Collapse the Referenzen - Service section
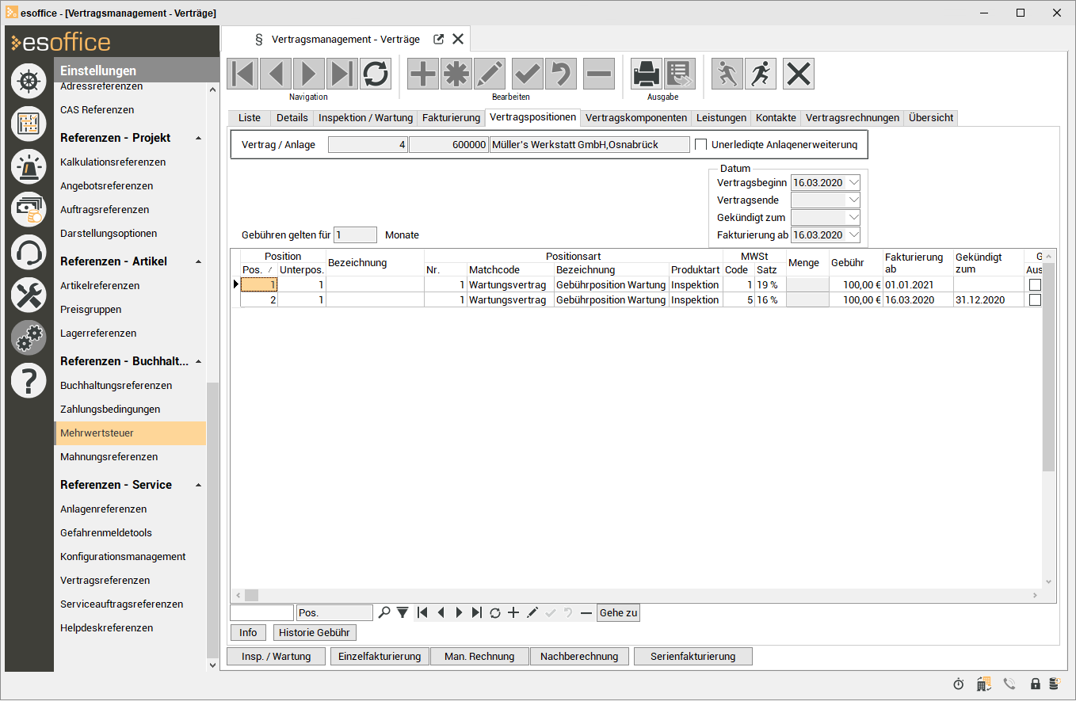 tap(198, 485)
